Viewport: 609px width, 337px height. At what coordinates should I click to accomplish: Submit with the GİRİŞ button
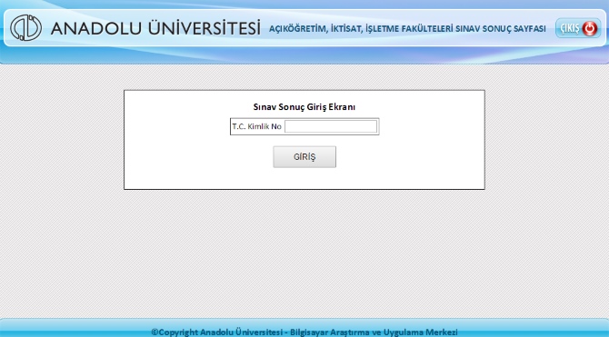point(304,157)
